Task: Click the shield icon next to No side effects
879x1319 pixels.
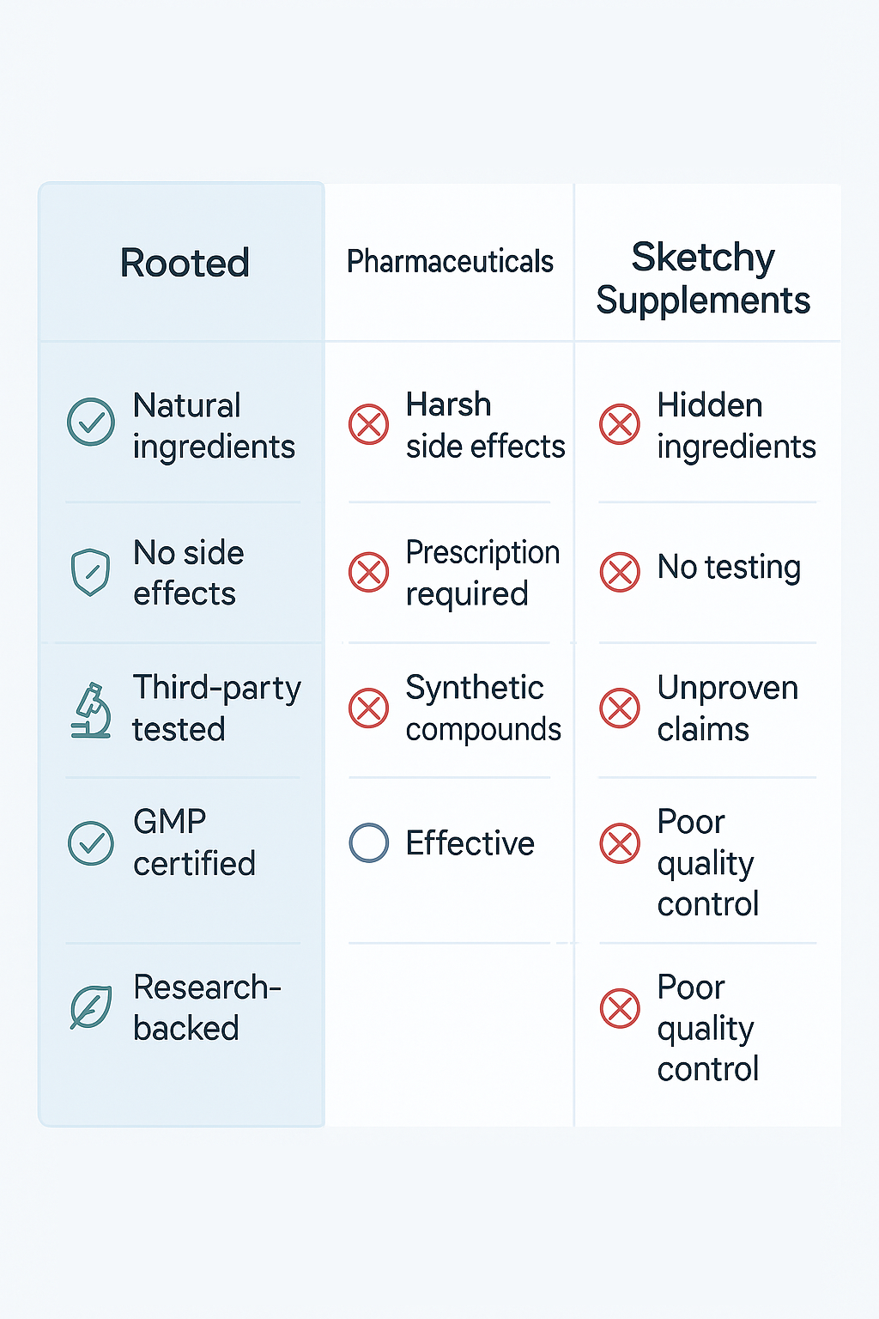Action: tap(91, 572)
